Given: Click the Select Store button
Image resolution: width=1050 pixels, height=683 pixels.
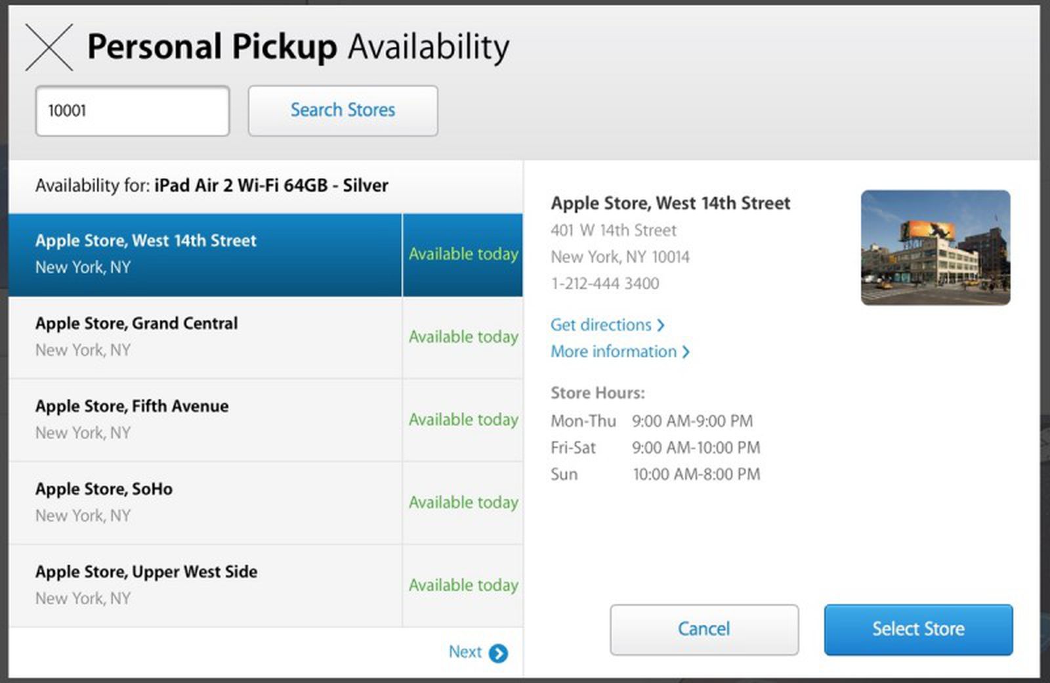Looking at the screenshot, I should pos(917,628).
